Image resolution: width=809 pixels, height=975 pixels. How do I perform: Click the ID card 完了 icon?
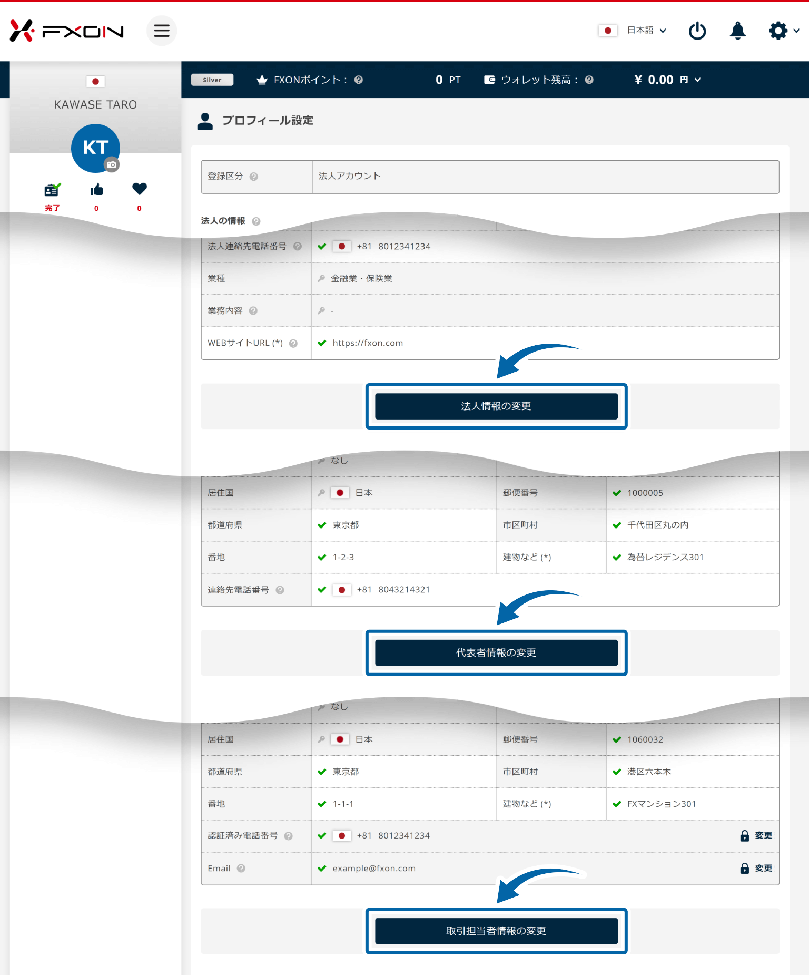(x=52, y=190)
